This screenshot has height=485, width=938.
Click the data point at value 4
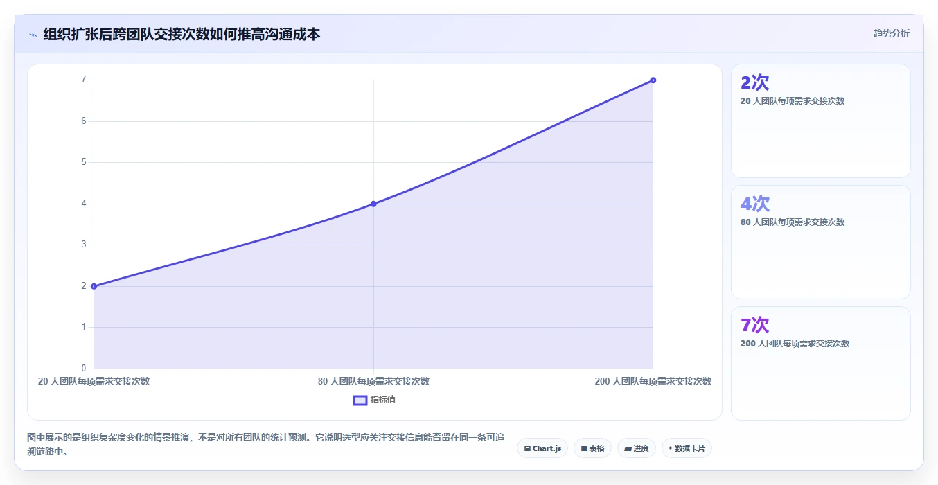373,204
